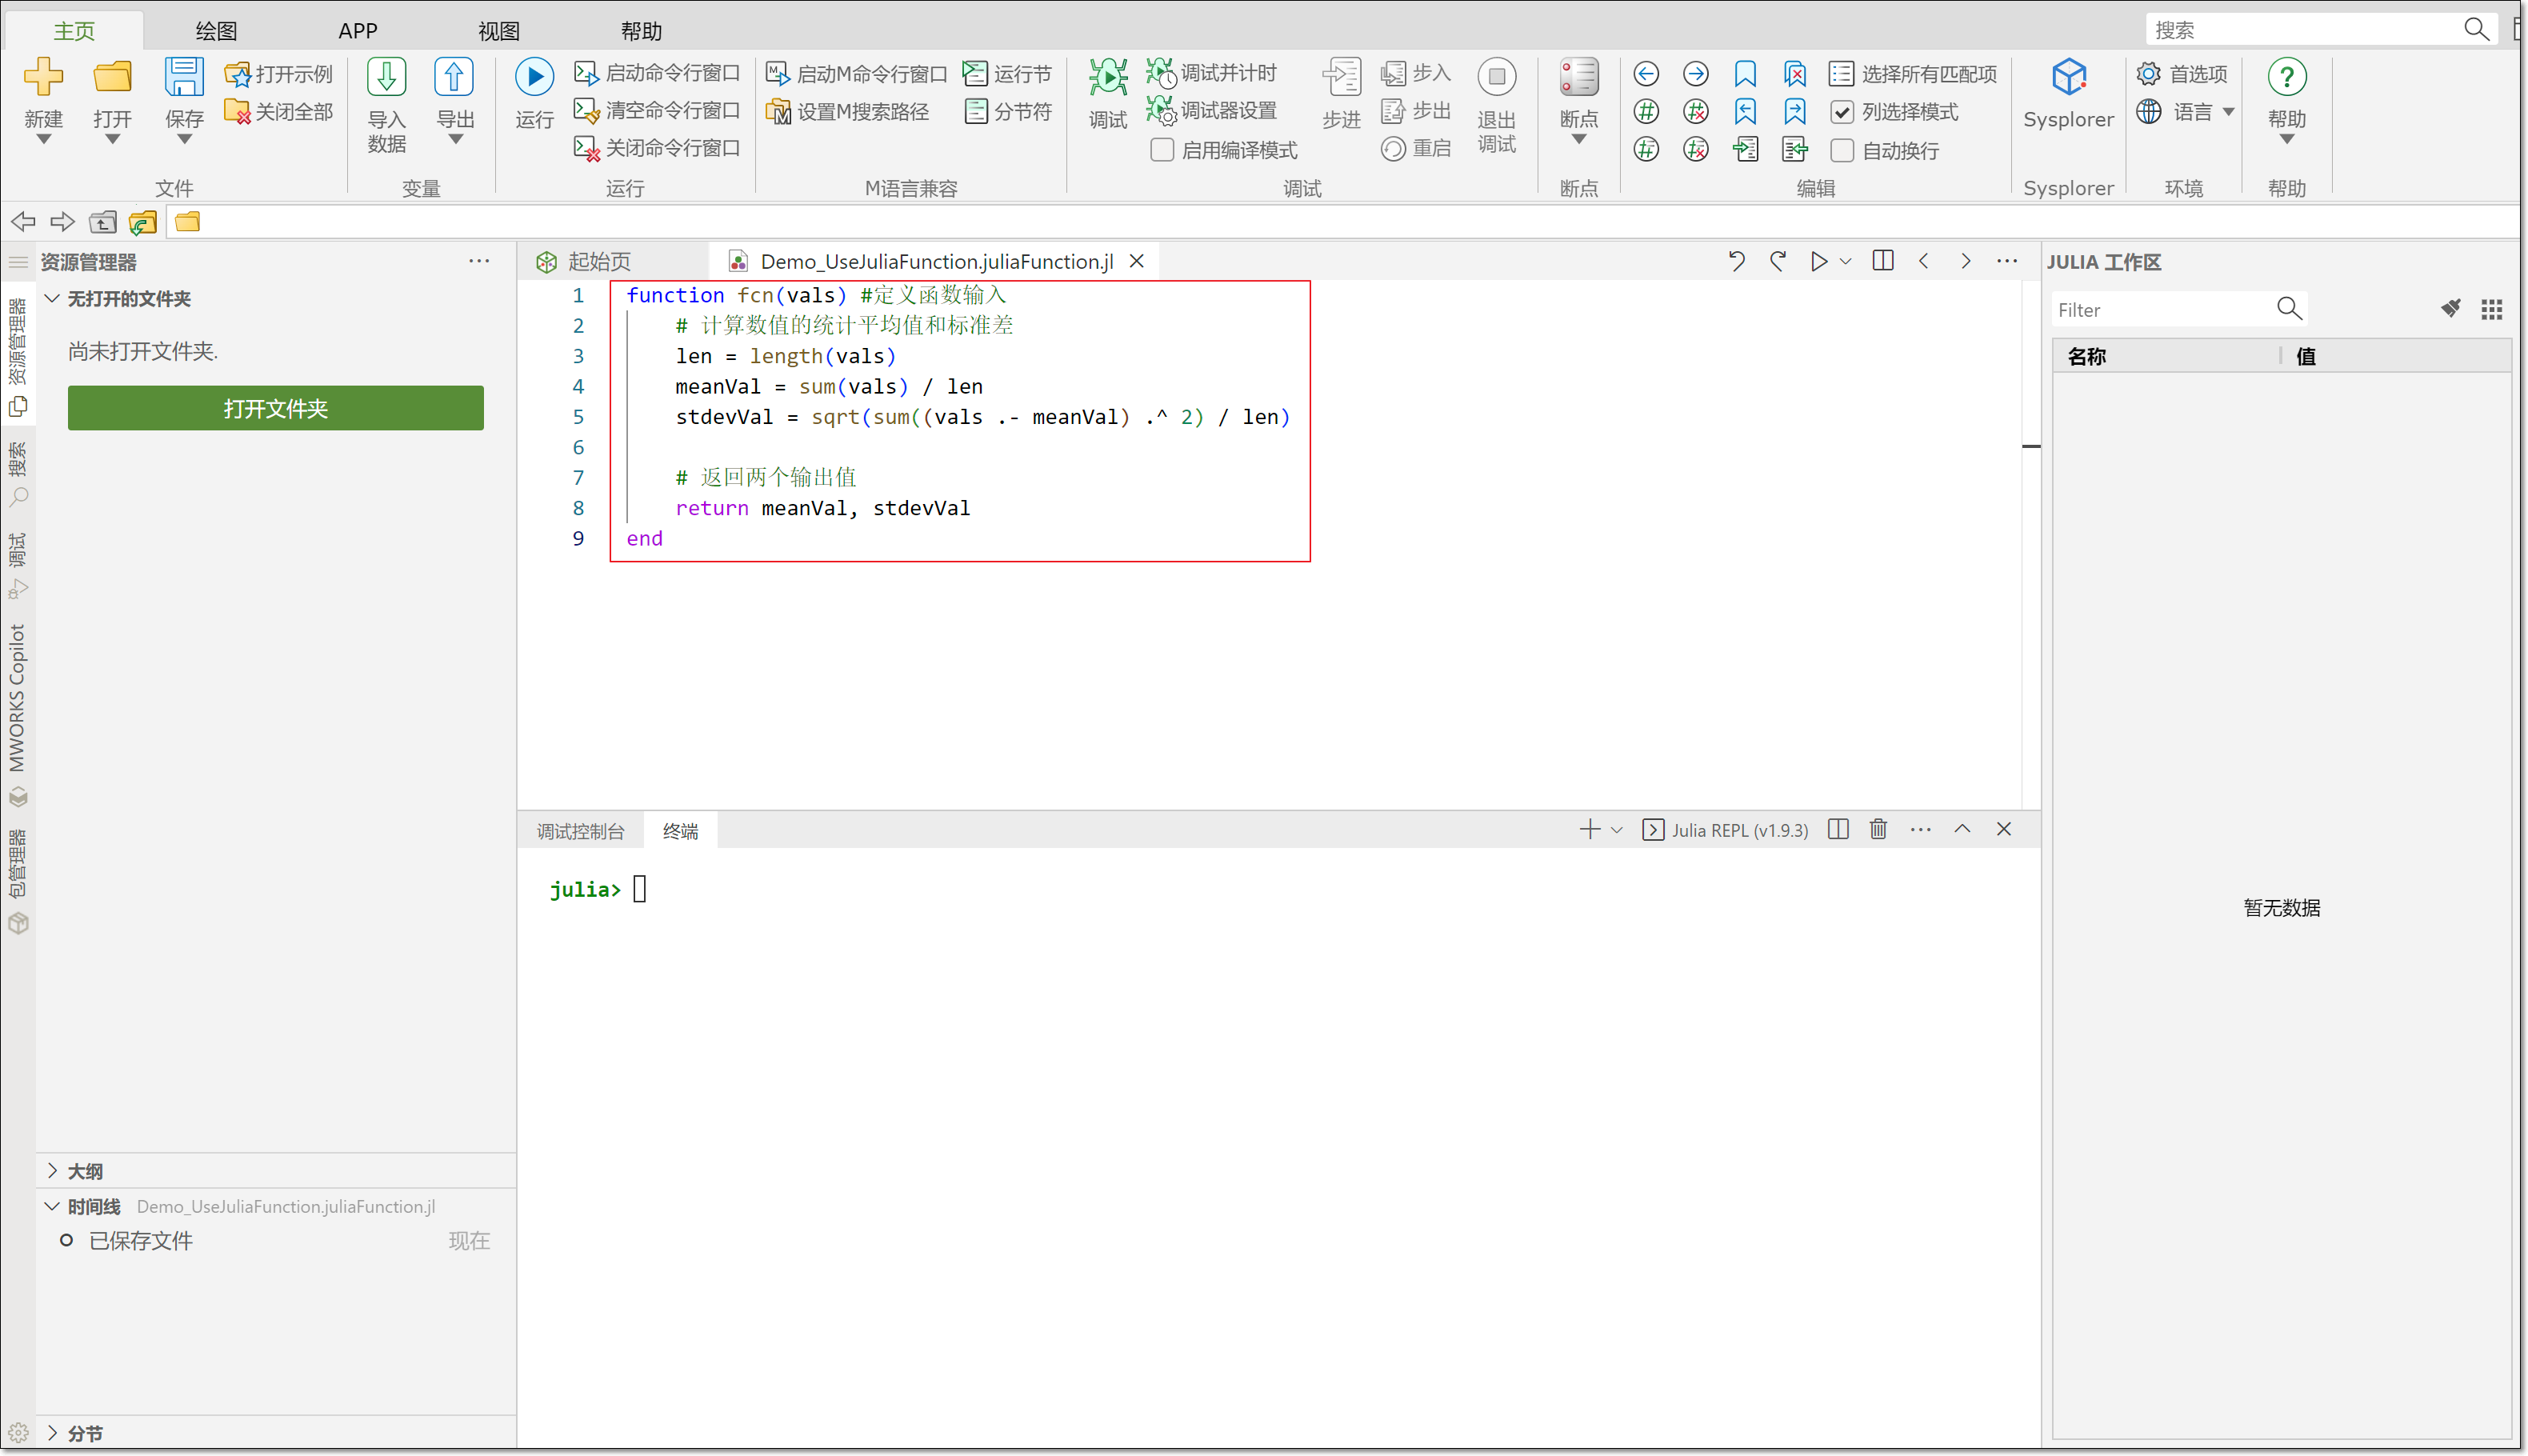Switch to the Plot (绘图) ribbon tab

(216, 30)
